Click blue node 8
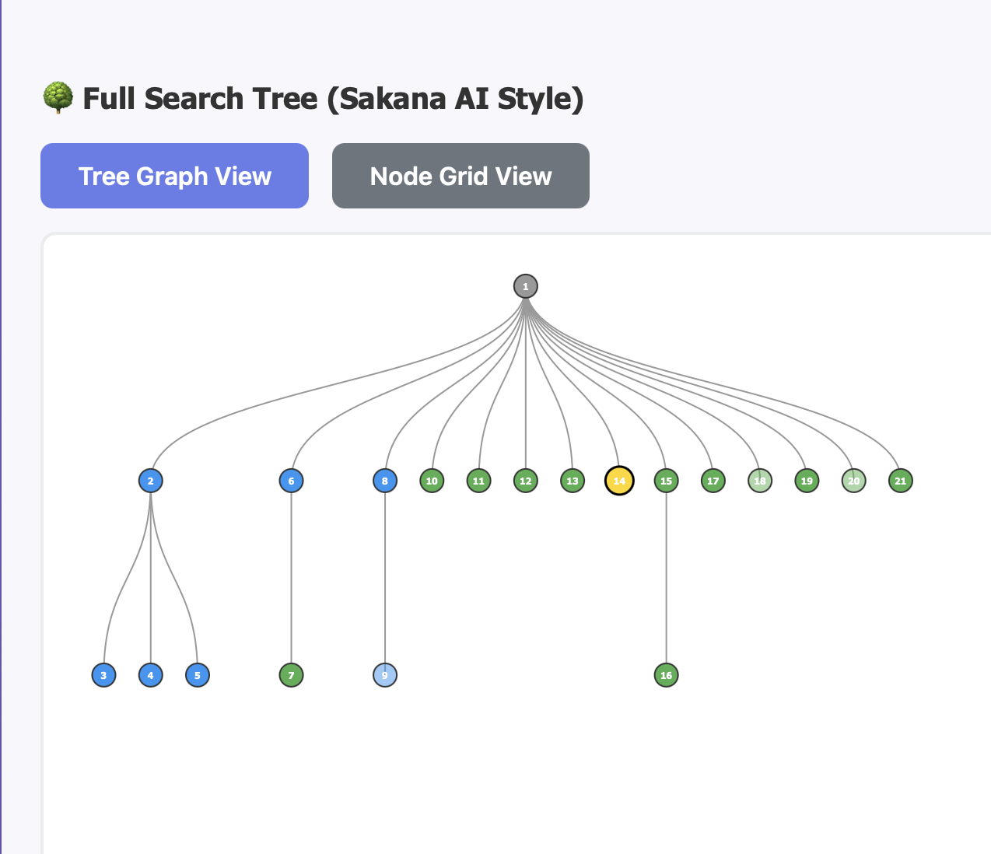 pos(385,481)
